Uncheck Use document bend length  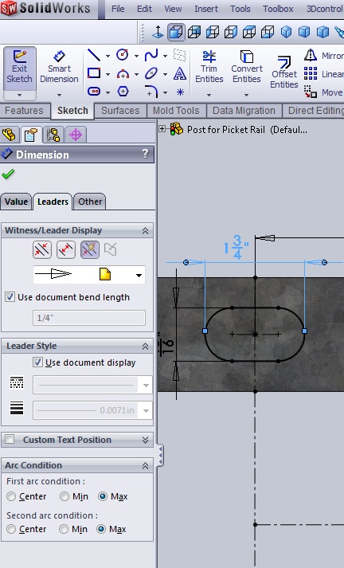10,297
